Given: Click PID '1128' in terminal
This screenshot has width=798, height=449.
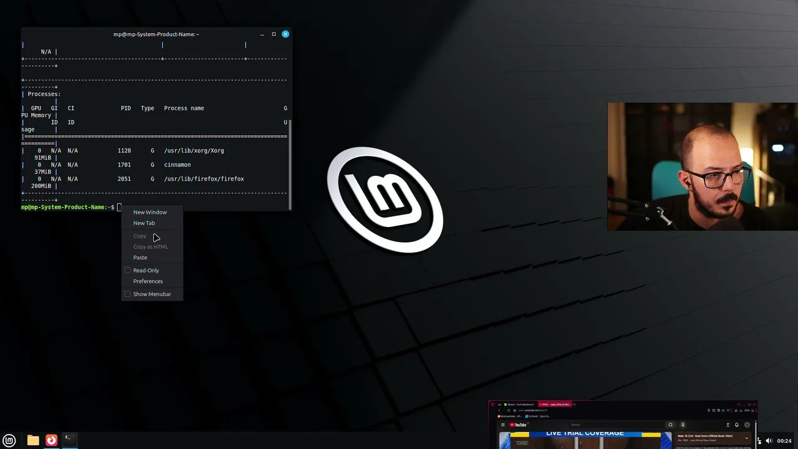Looking at the screenshot, I should point(124,150).
